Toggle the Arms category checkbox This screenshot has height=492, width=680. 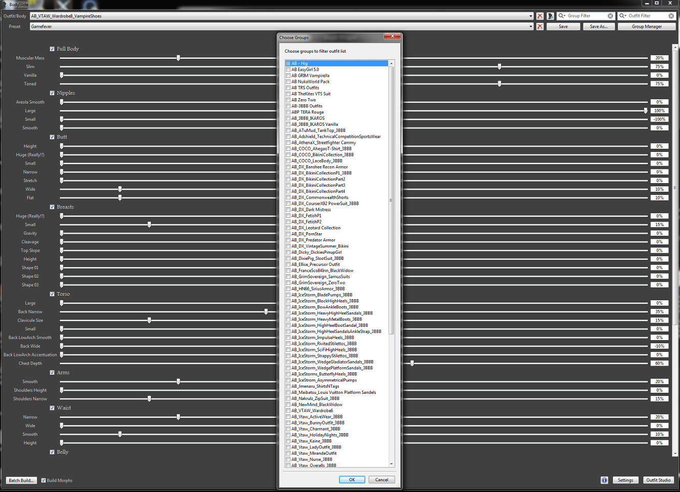[52, 373]
